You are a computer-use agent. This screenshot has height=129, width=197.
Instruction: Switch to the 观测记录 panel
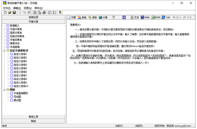tap(33, 17)
